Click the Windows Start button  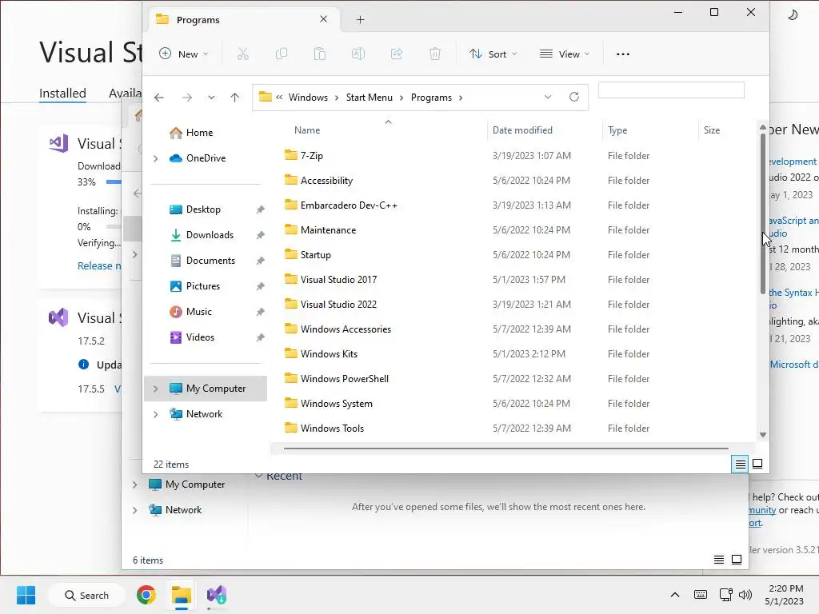pos(26,595)
